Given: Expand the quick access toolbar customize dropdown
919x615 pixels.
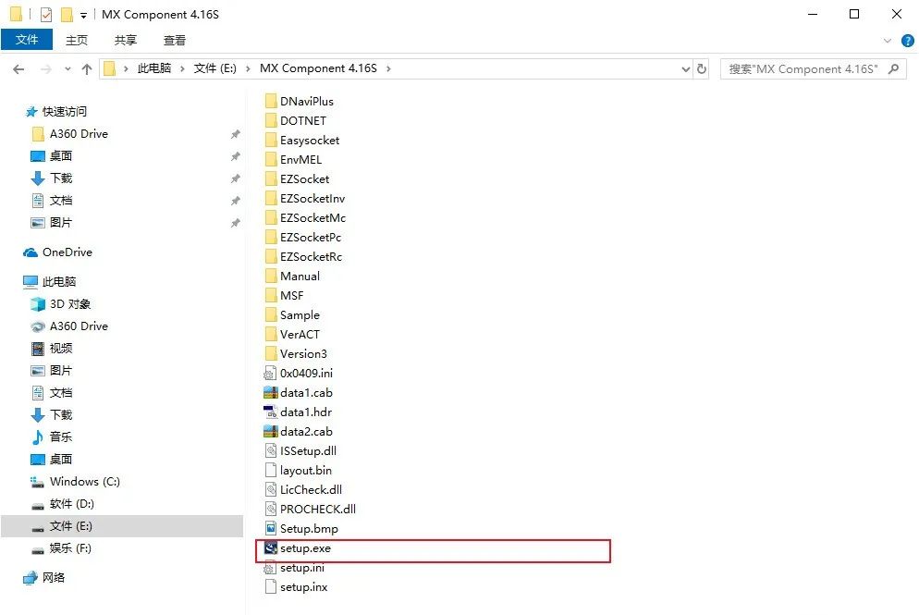Looking at the screenshot, I should tap(83, 15).
